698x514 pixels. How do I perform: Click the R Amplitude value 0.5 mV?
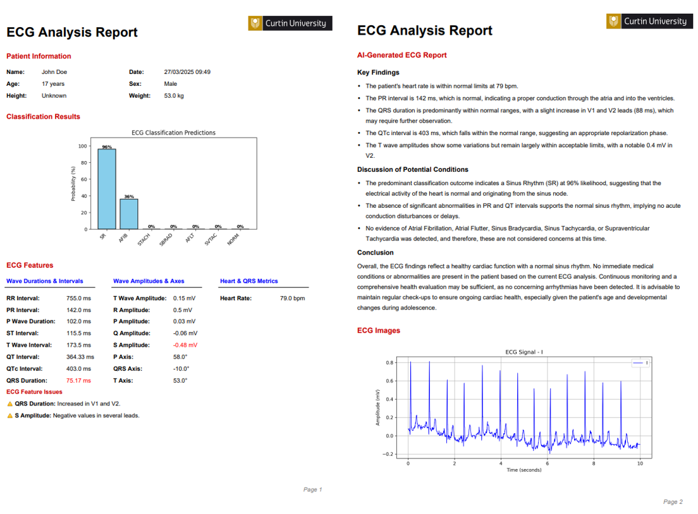pyautogui.click(x=183, y=310)
